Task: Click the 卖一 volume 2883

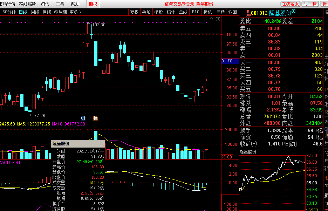Action: click(x=317, y=55)
